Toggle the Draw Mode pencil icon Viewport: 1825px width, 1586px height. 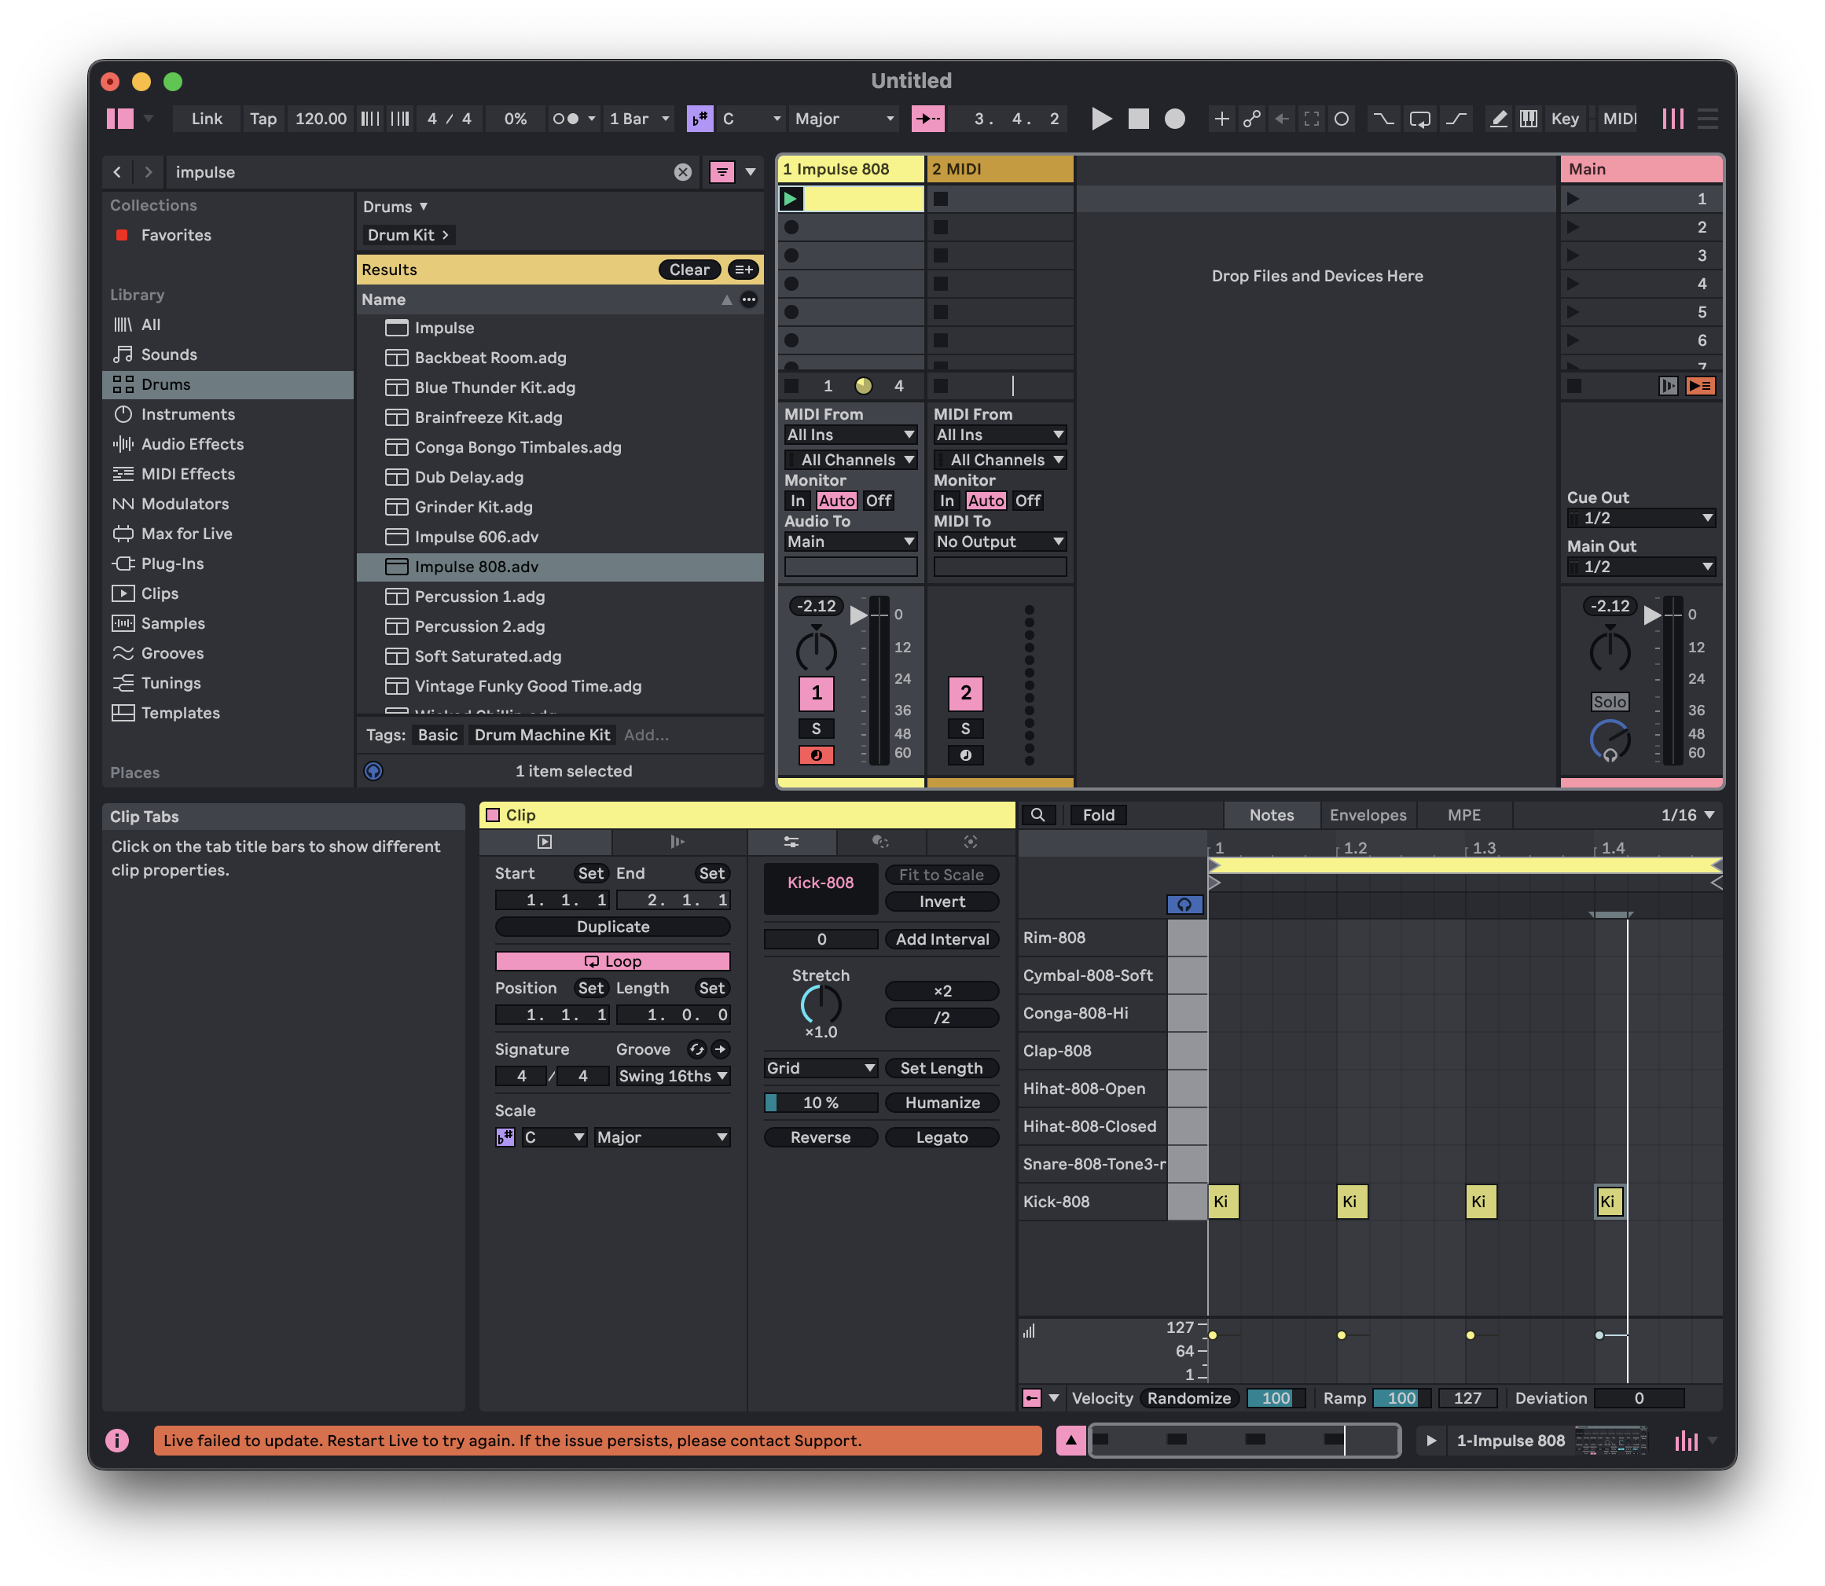pyautogui.click(x=1498, y=119)
